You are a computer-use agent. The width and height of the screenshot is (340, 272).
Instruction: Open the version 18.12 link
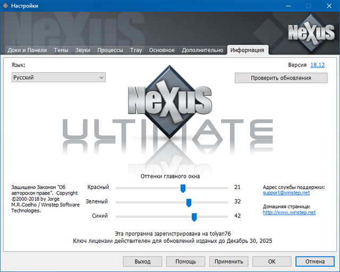click(317, 65)
